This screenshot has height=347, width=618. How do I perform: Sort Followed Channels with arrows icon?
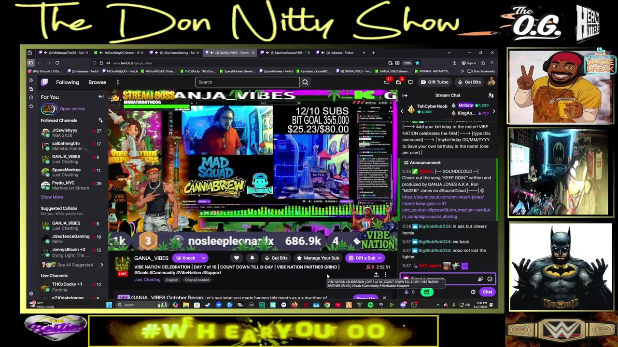point(100,120)
